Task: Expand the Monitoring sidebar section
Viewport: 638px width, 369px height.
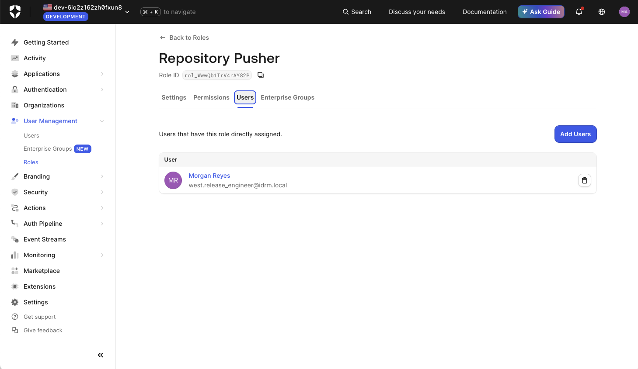Action: pos(102,255)
